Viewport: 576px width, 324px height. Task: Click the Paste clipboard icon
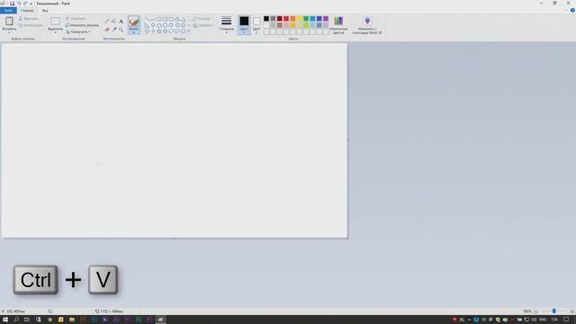tap(9, 21)
